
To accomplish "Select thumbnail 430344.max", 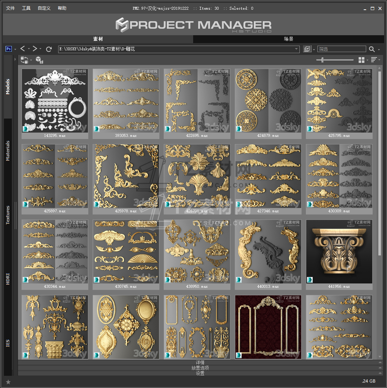I will click(x=55, y=254).
